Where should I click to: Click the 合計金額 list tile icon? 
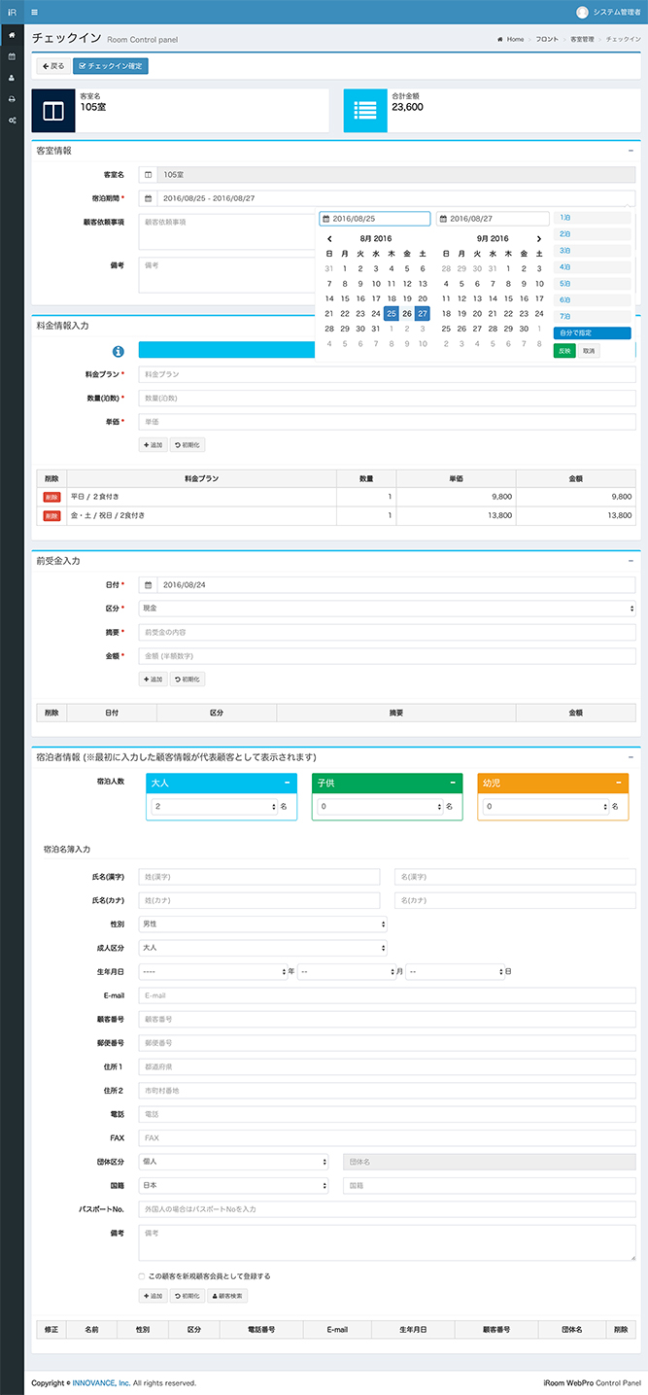point(365,111)
